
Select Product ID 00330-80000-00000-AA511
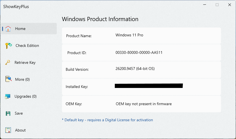point(139,53)
